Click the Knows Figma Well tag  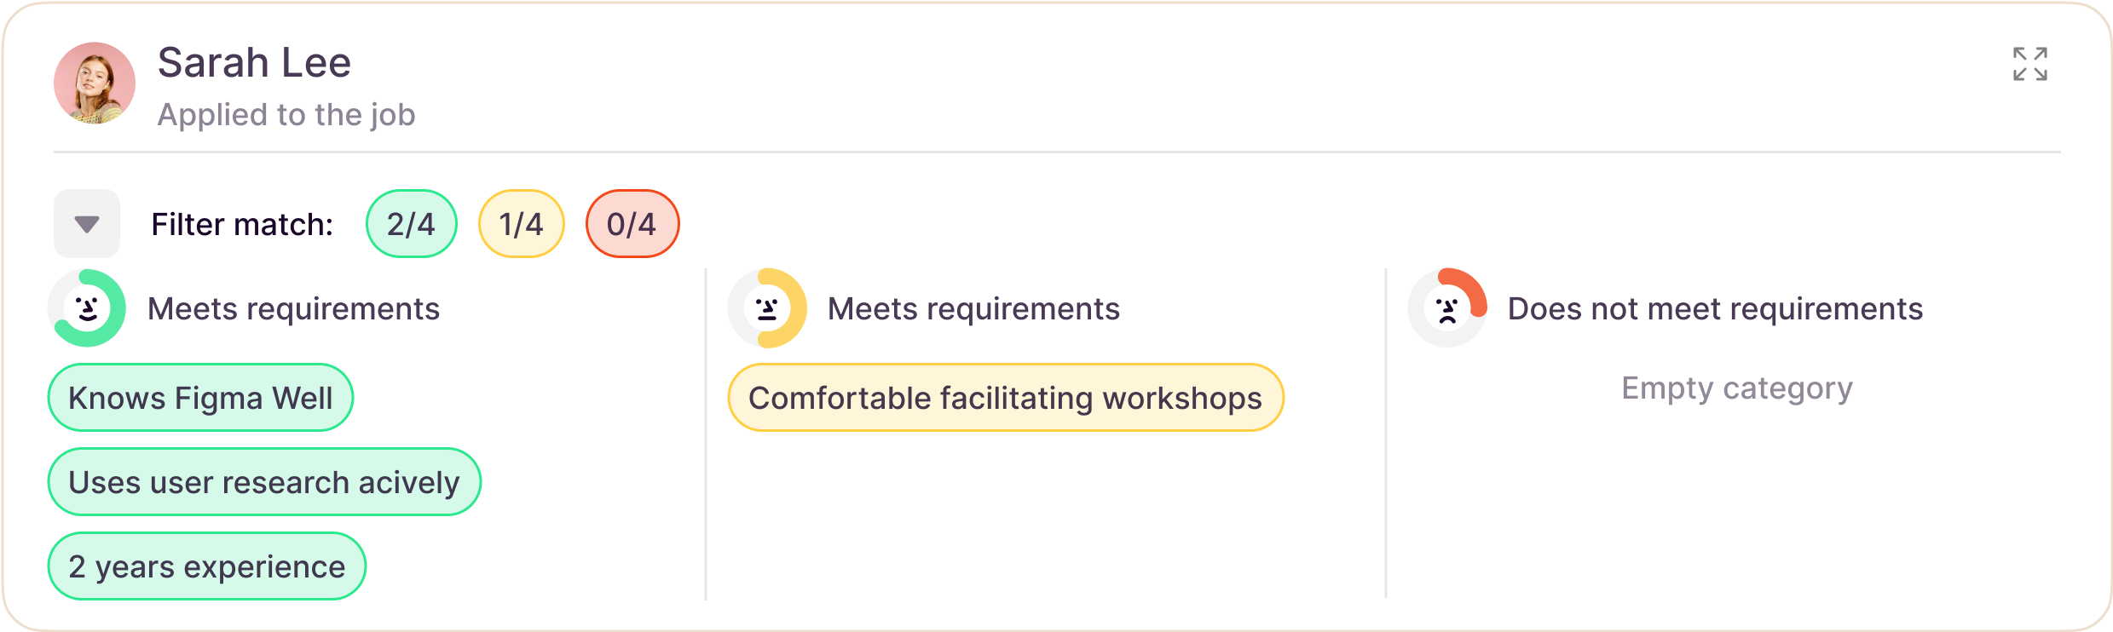(x=200, y=398)
